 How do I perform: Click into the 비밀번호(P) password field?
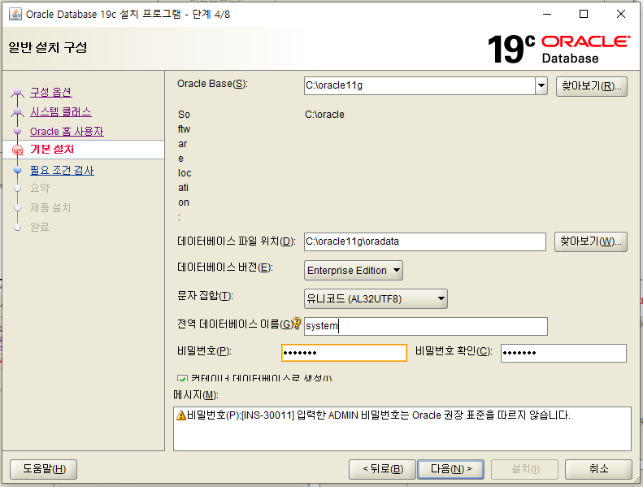pos(344,353)
